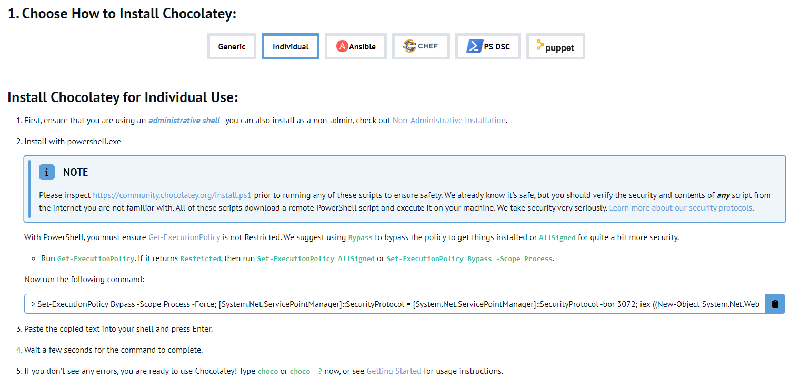Select the Generic install method

[232, 46]
